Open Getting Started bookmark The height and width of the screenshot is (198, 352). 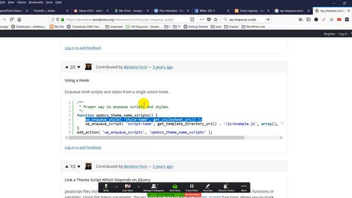click(x=196, y=27)
